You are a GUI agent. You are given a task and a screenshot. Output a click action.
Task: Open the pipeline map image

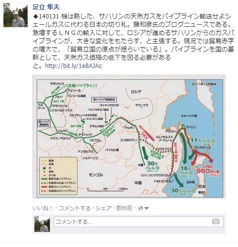point(129,137)
